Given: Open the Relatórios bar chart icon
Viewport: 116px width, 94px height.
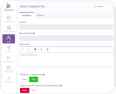Looking at the screenshot, I should pyautogui.click(x=9, y=78).
